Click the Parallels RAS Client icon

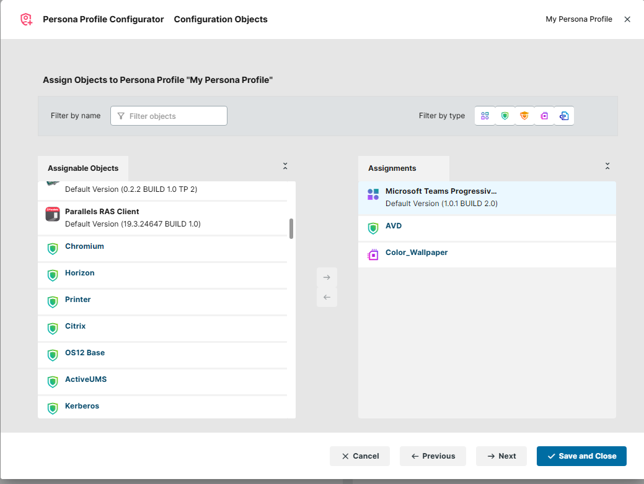pos(53,214)
